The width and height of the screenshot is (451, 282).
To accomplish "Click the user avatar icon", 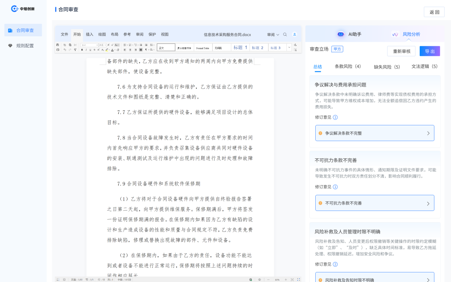I will coord(294,34).
